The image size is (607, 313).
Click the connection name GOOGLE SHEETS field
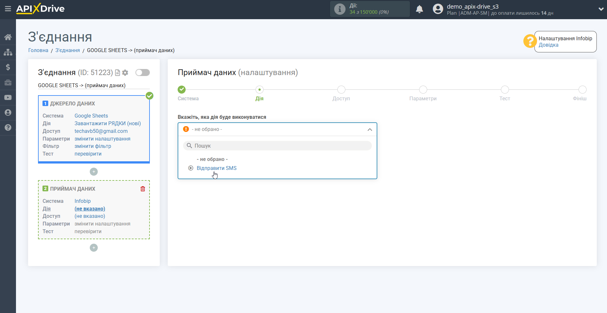point(94,85)
